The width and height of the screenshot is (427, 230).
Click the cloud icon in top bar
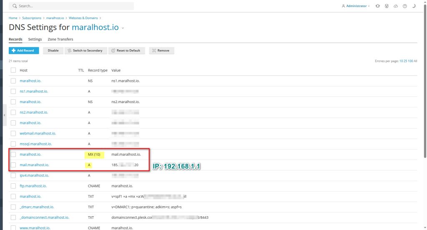pyautogui.click(x=396, y=6)
